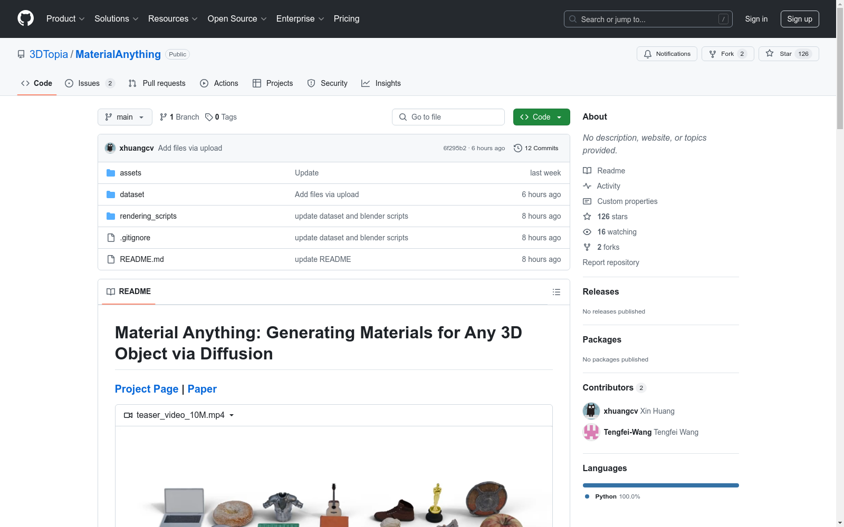Expand the Solutions menu
Screen dimensions: 844x527
(x=117, y=18)
